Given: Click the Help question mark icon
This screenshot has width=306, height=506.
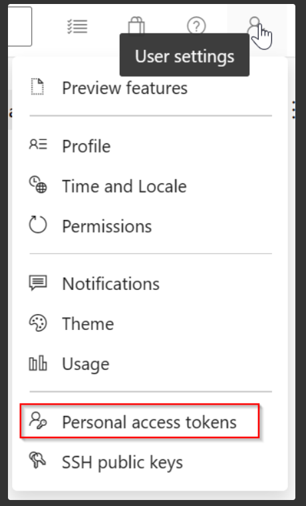Looking at the screenshot, I should pos(196,25).
